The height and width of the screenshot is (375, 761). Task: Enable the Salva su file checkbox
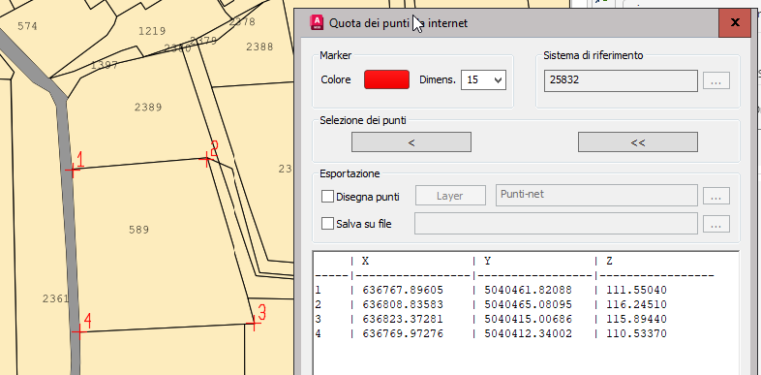pyautogui.click(x=327, y=224)
